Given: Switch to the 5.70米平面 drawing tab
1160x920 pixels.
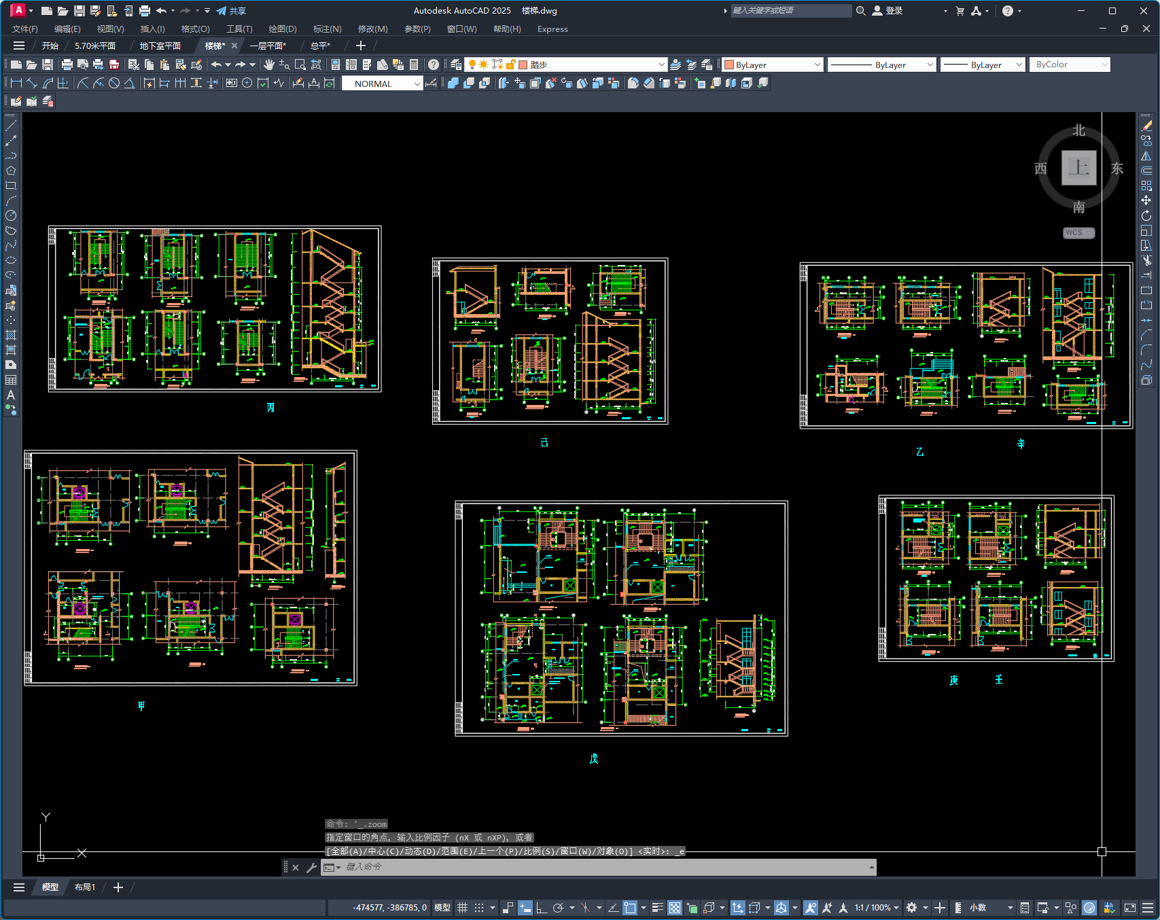Looking at the screenshot, I should pos(95,46).
